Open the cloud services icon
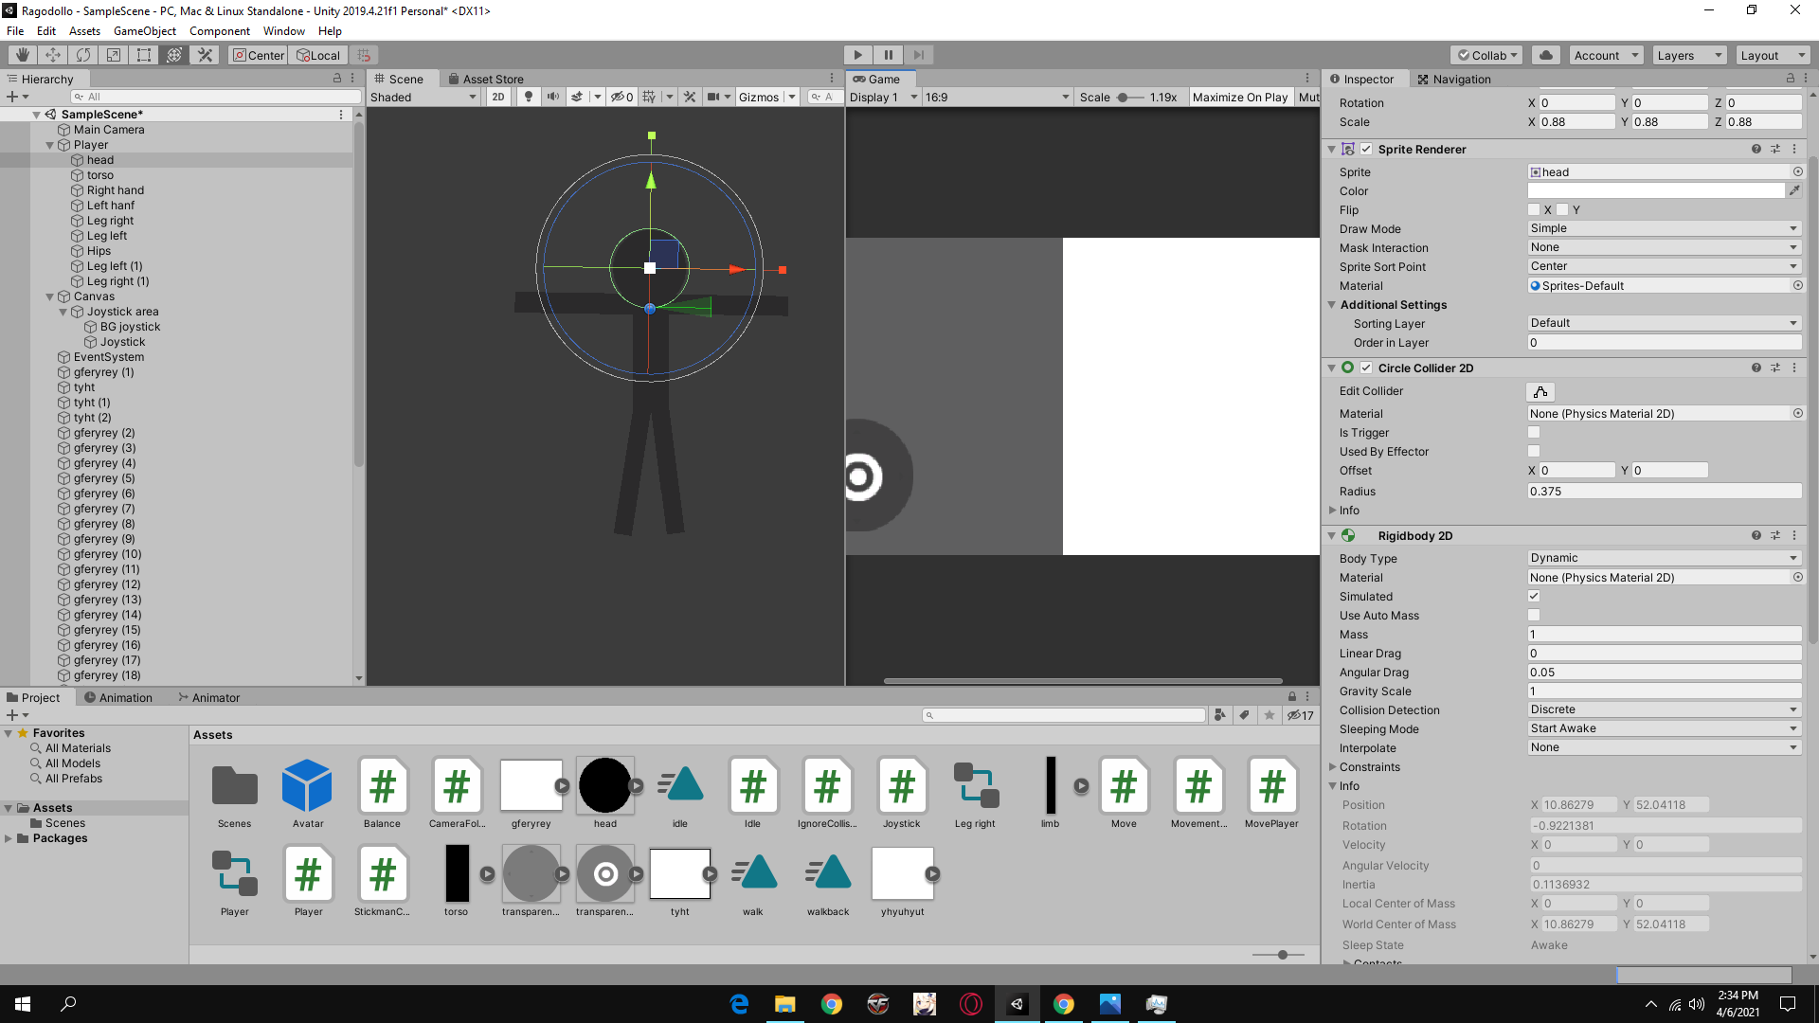Screen dimensions: 1819x1023 pos(1546,55)
